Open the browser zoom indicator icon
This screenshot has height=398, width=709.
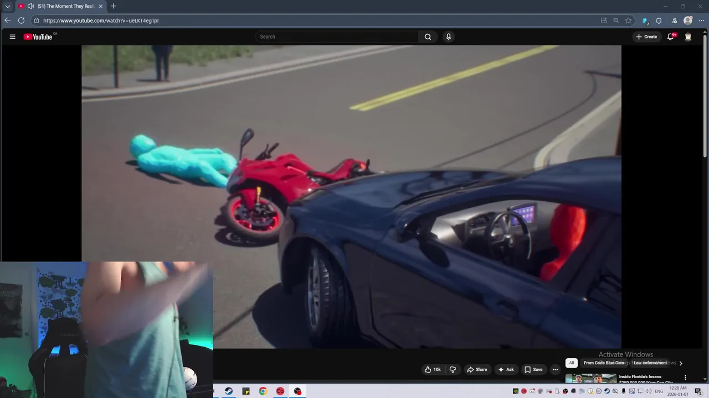tap(616, 20)
